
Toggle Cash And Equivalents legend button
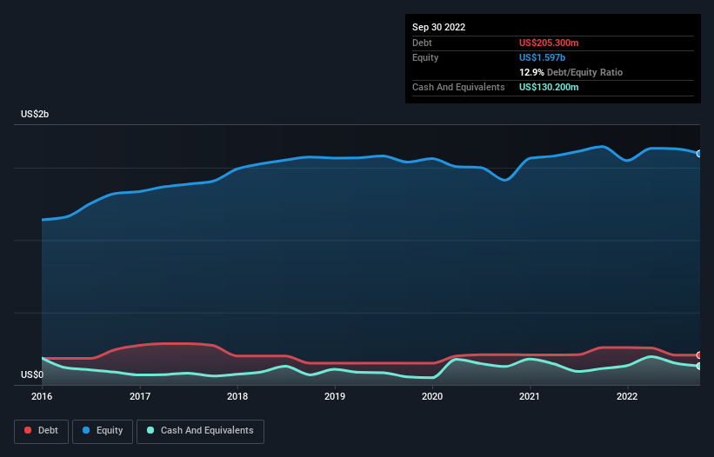point(200,431)
